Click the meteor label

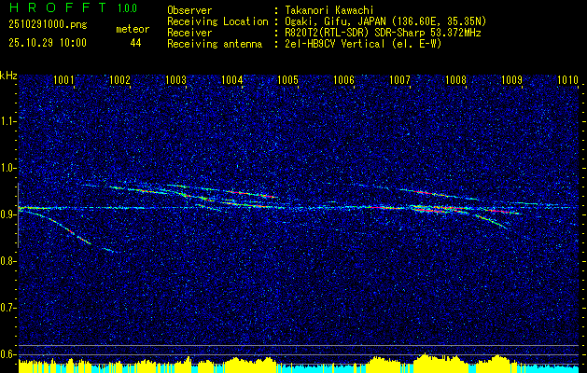click(133, 29)
